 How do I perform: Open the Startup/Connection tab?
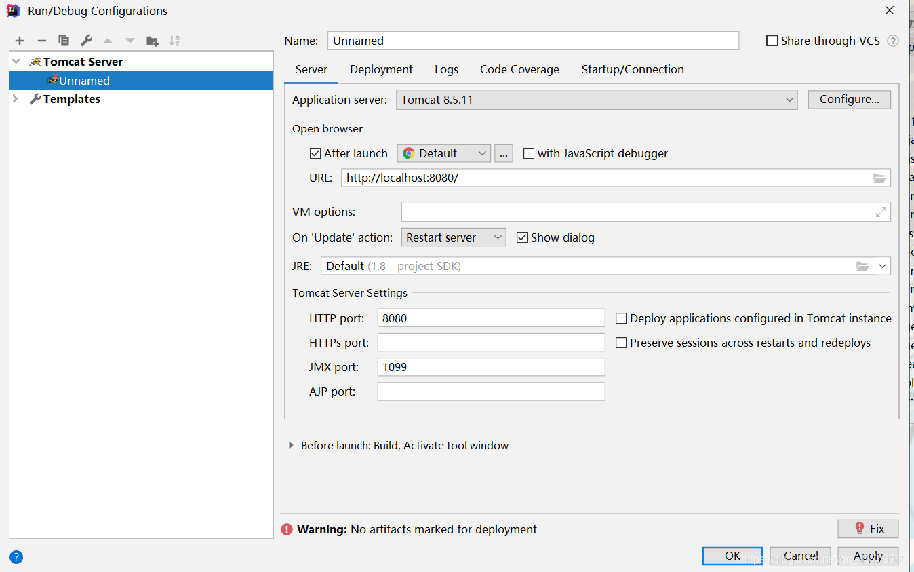(x=633, y=69)
